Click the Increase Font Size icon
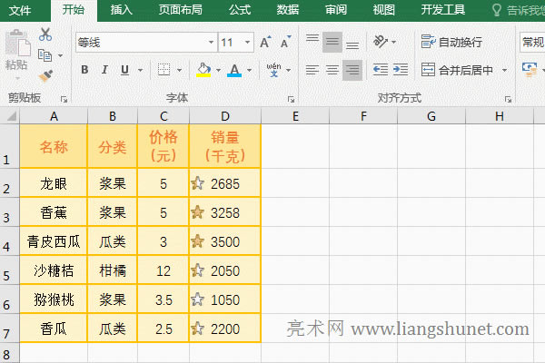 tap(265, 43)
